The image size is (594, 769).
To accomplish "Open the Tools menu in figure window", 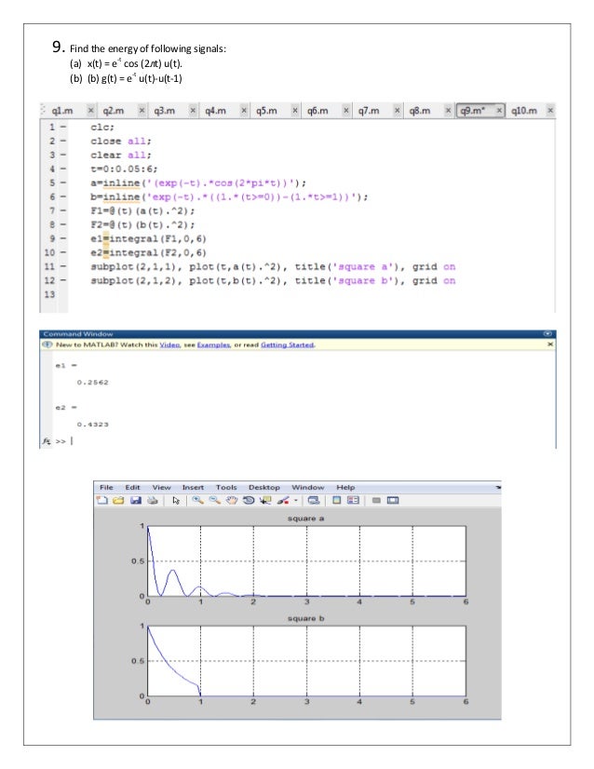I will (x=226, y=487).
